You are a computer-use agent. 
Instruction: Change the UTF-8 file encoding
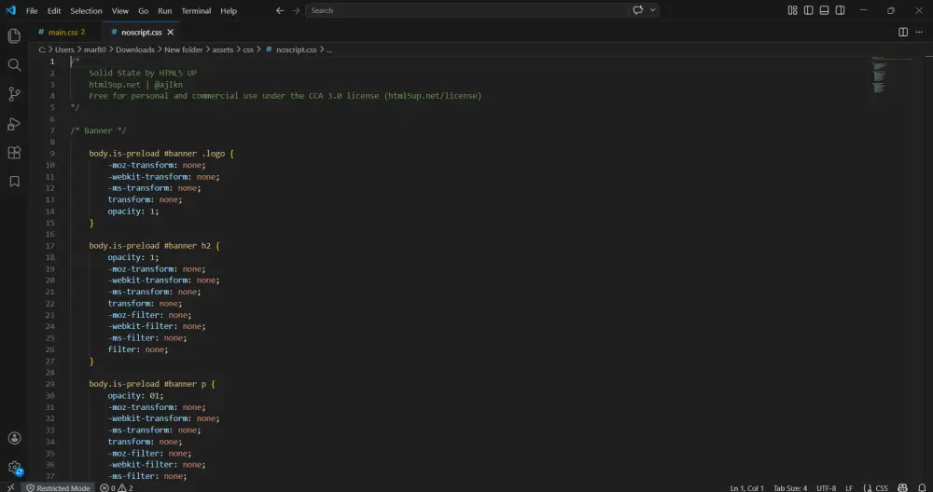point(826,488)
